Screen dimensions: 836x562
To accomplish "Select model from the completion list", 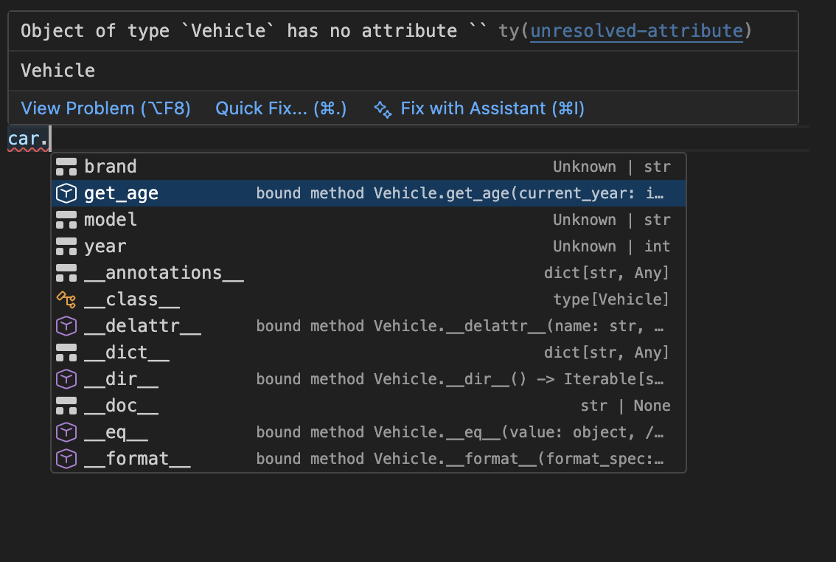I will (111, 219).
